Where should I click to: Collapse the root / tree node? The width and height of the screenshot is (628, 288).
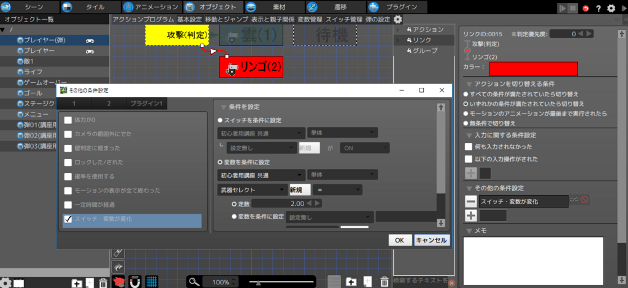[3, 30]
